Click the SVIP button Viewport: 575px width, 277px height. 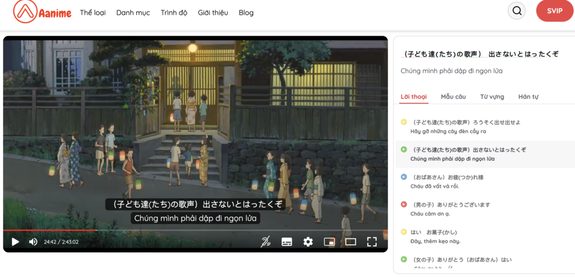coord(554,11)
